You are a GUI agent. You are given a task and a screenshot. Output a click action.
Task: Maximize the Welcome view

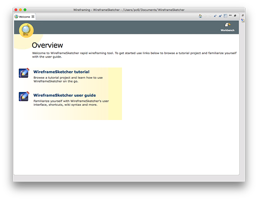point(235,15)
